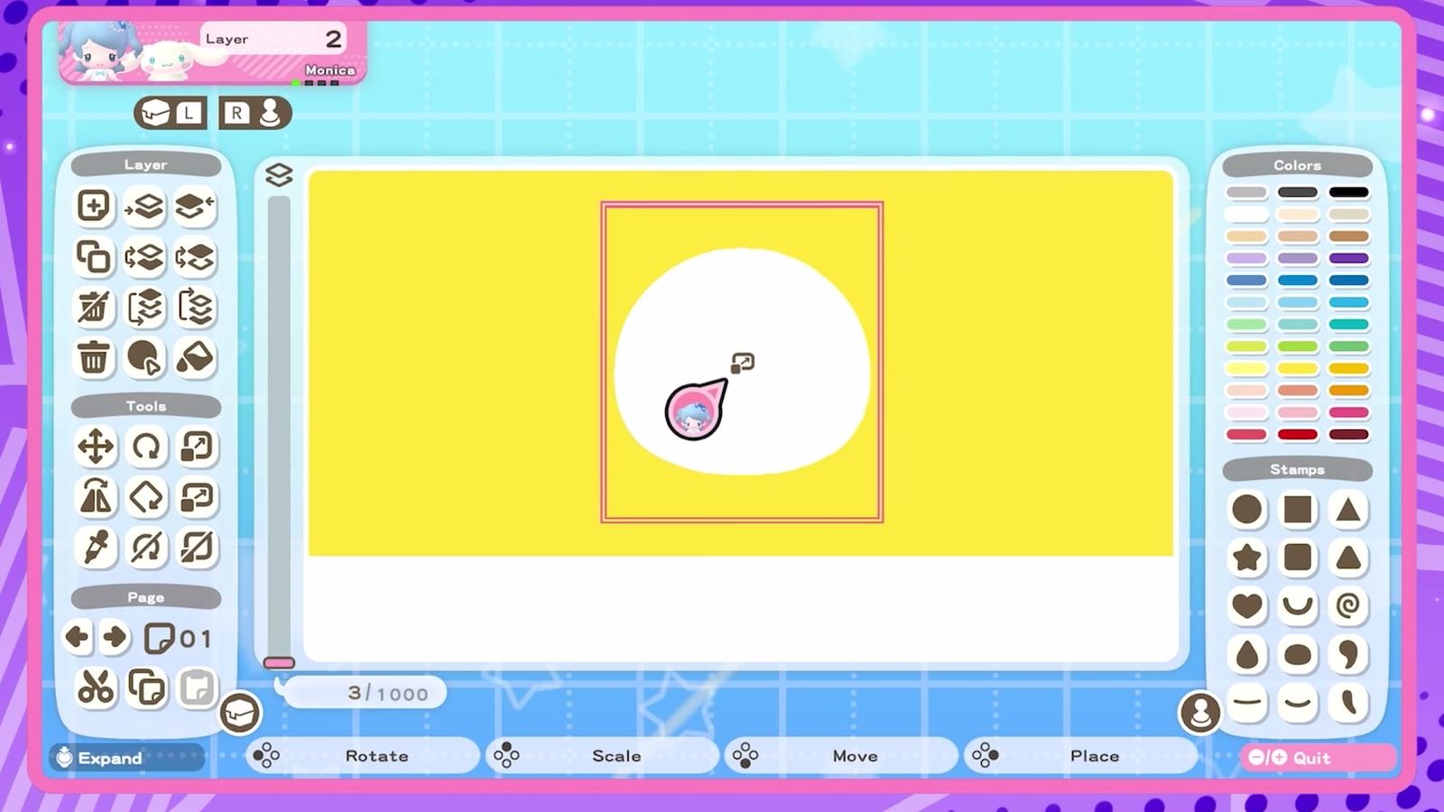Go to next page with right arrow

coord(116,637)
